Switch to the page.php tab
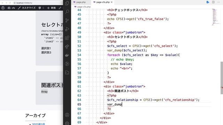 (x=81, y=2)
